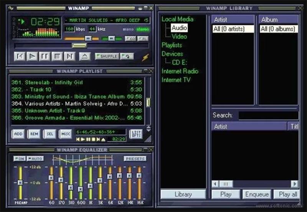The width and height of the screenshot is (307, 212).
Task: Click the Enqueue button
Action: click(257, 194)
